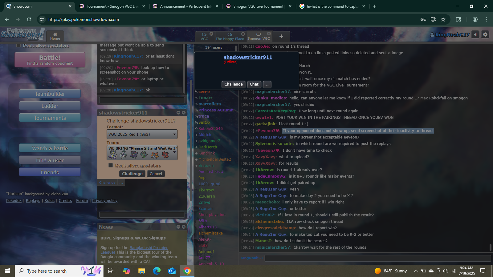Open the Chrome three-dot menu

click(x=486, y=19)
